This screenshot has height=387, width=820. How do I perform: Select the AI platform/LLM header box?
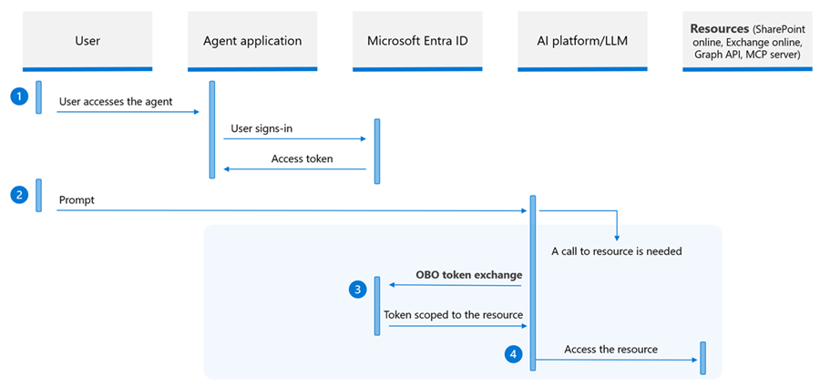click(582, 41)
